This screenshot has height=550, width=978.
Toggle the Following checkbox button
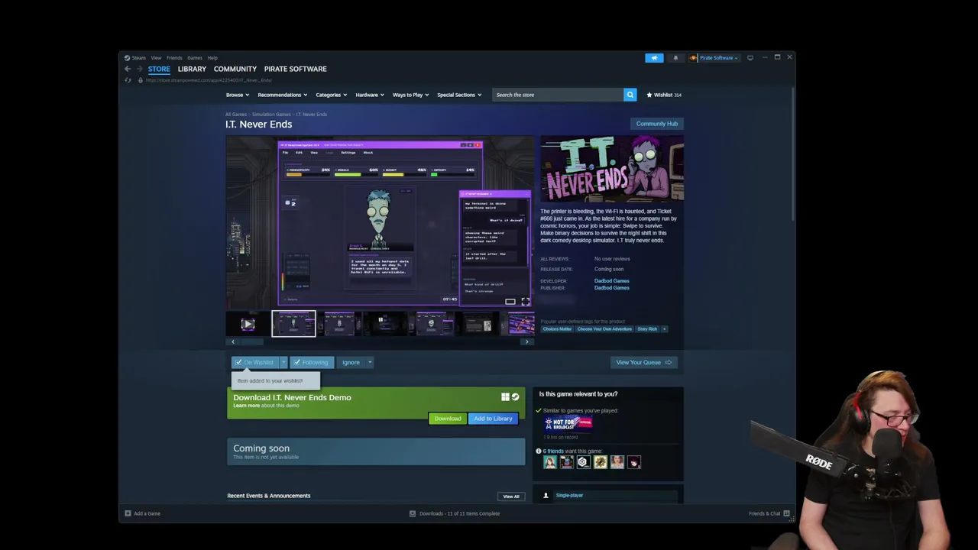pyautogui.click(x=311, y=362)
